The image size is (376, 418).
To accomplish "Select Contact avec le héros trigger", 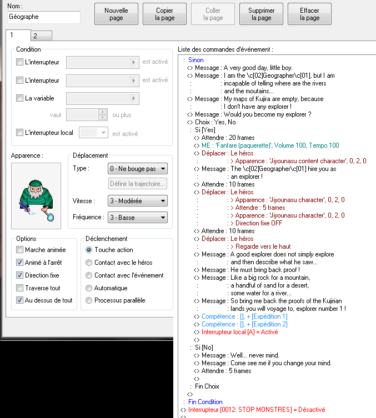I will click(89, 263).
